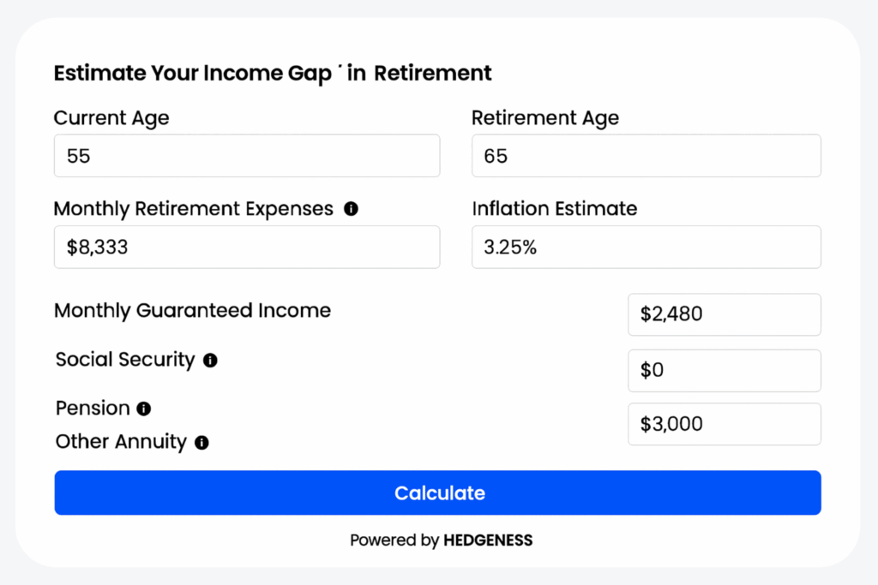Select the field containing $0
Image resolution: width=878 pixels, height=585 pixels.
(724, 370)
